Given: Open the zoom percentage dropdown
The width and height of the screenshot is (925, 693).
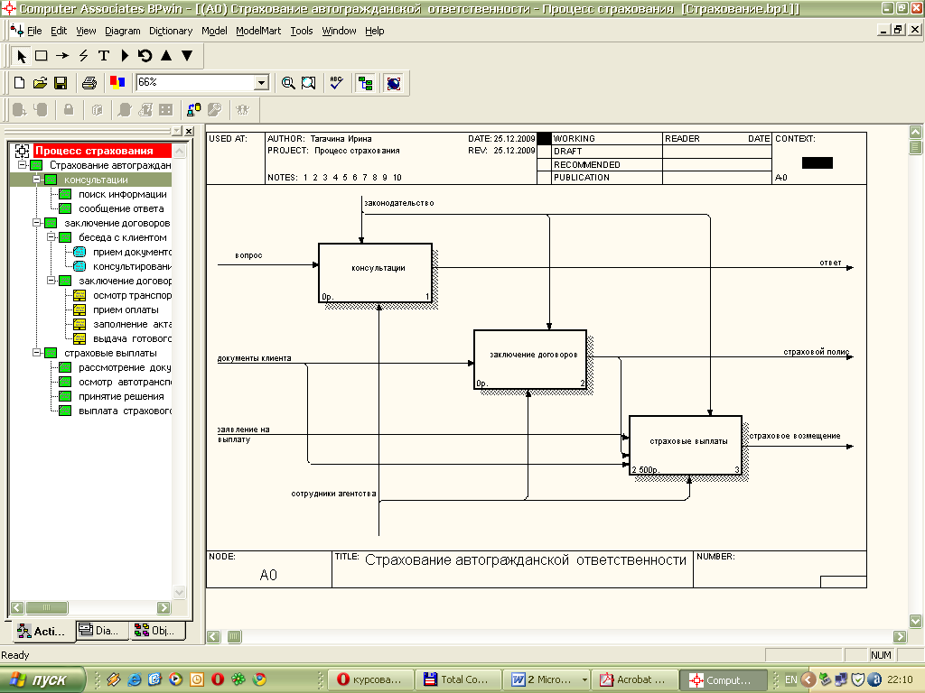Looking at the screenshot, I should click(x=261, y=83).
